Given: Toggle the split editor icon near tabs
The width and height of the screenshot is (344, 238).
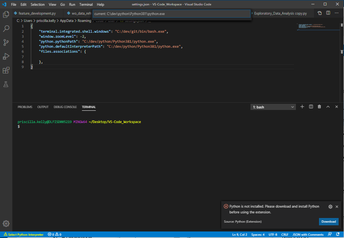Looking at the screenshot, I should [x=328, y=13].
